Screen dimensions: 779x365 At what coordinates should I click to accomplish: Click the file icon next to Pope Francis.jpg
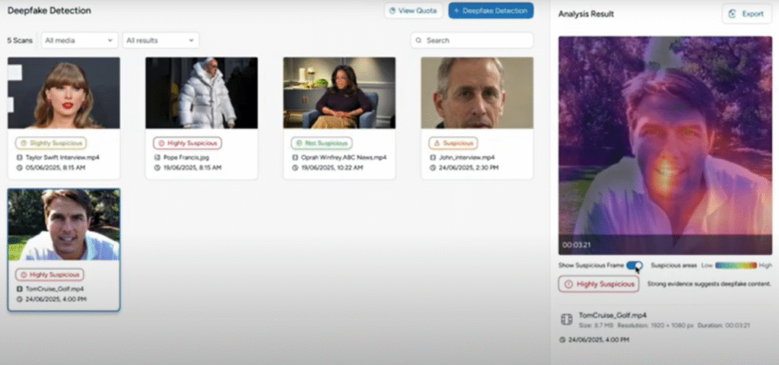pos(157,157)
